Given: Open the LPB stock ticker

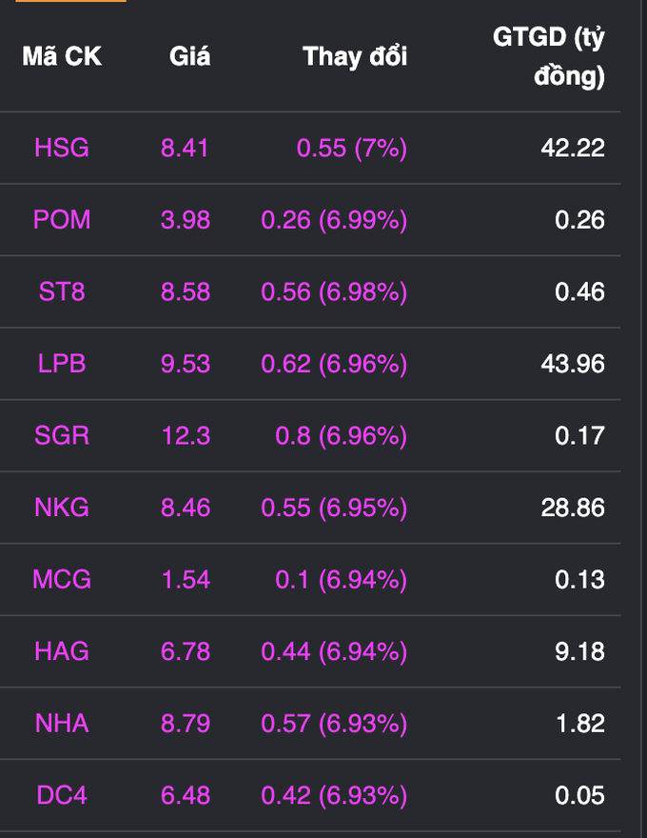Looking at the screenshot, I should point(62,364).
